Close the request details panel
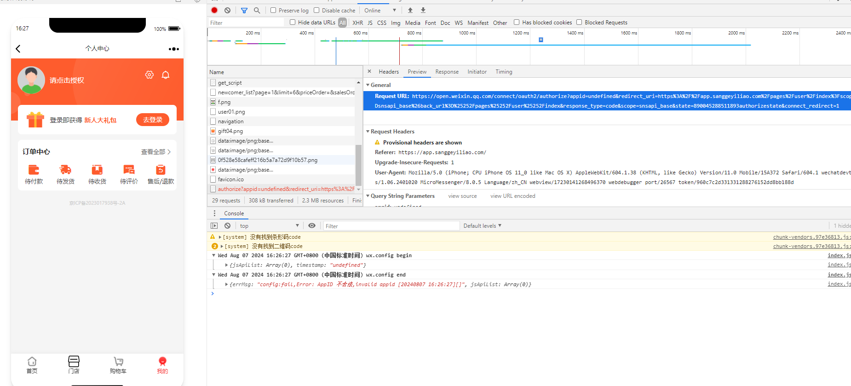 pyautogui.click(x=369, y=71)
